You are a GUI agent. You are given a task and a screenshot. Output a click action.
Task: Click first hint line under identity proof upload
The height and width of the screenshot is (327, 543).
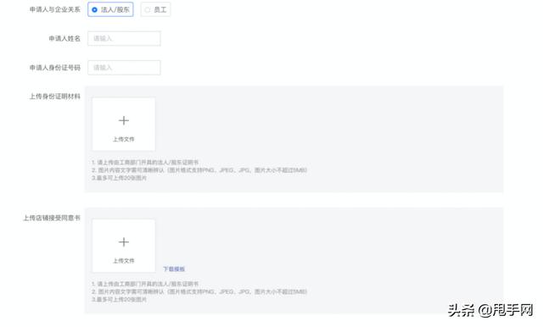[145, 162]
